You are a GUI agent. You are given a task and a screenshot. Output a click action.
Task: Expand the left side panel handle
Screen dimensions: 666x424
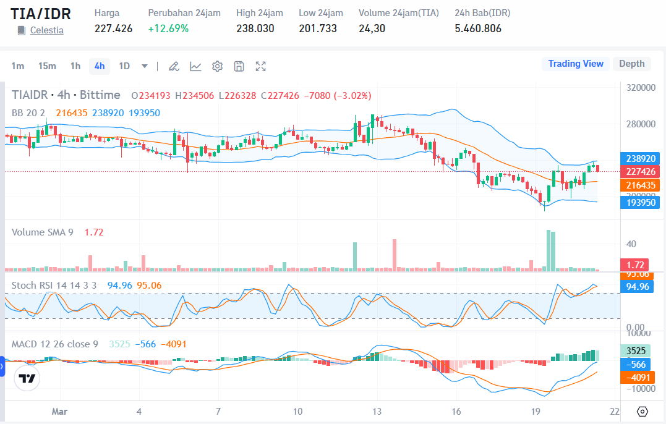point(2,366)
